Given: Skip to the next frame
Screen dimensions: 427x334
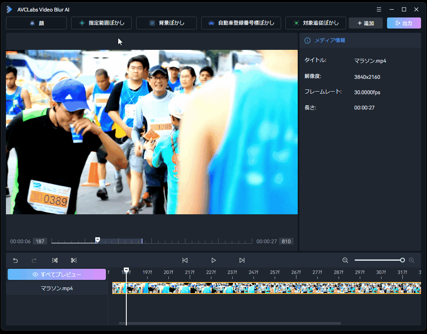Looking at the screenshot, I should pyautogui.click(x=242, y=260).
